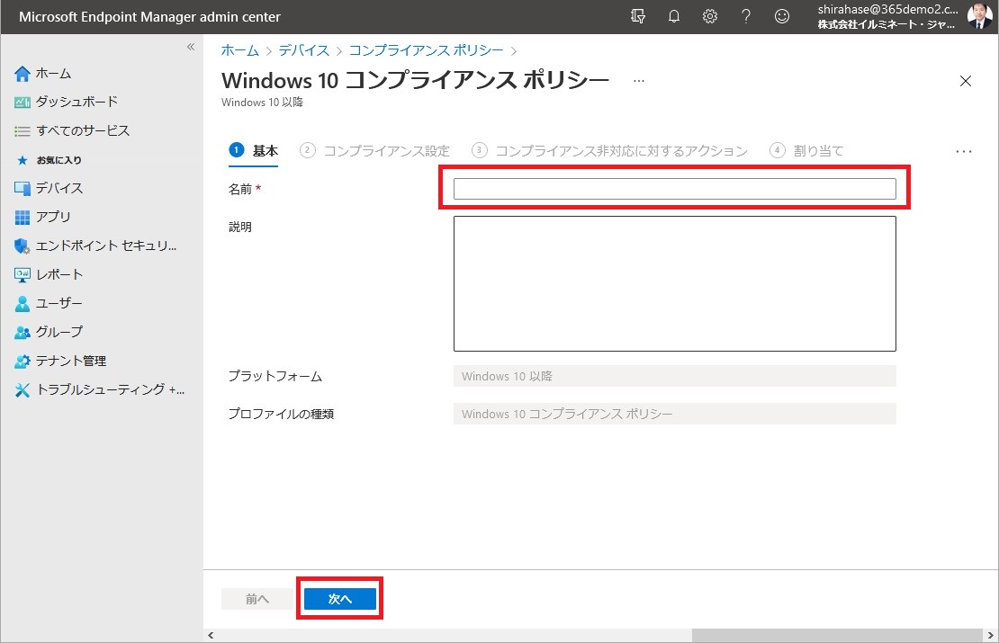Show more wizard steps via ellipsis

964,151
